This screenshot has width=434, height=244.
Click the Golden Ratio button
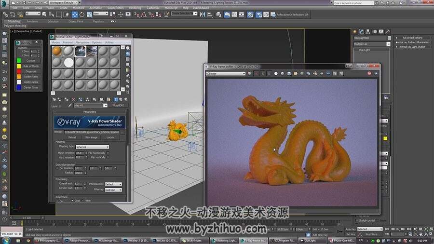[31, 77]
